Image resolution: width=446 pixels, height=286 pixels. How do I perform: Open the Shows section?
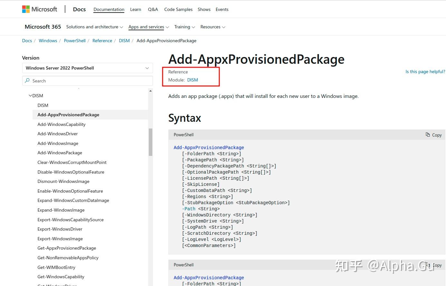coord(204,9)
